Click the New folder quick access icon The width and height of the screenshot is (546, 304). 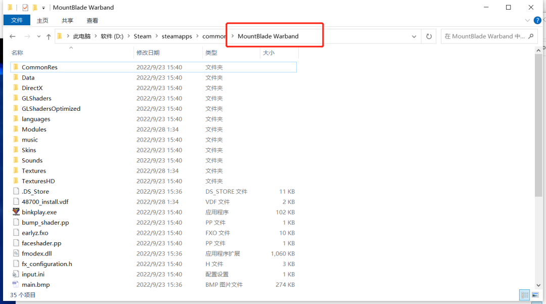[x=35, y=7]
